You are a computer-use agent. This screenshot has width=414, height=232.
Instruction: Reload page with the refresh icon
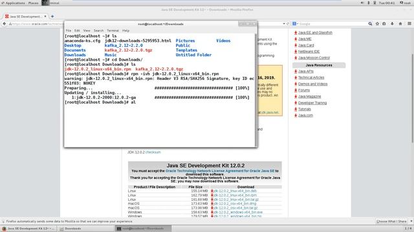click(x=288, y=24)
